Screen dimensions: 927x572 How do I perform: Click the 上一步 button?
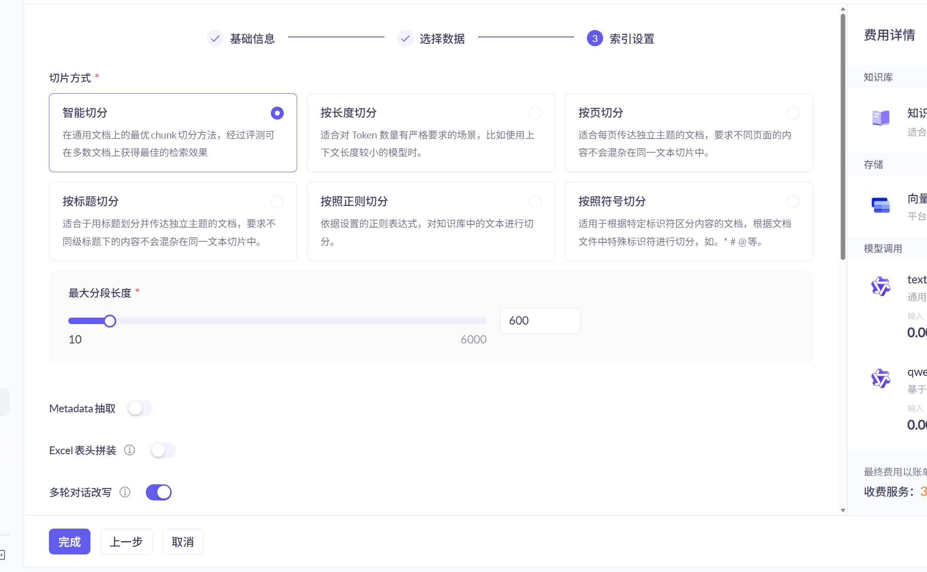tap(126, 542)
